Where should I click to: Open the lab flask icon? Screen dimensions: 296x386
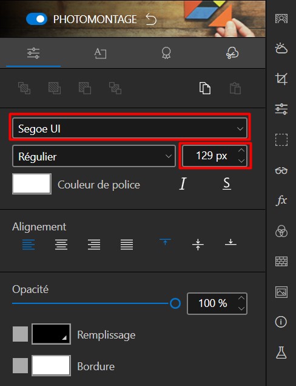(x=281, y=353)
